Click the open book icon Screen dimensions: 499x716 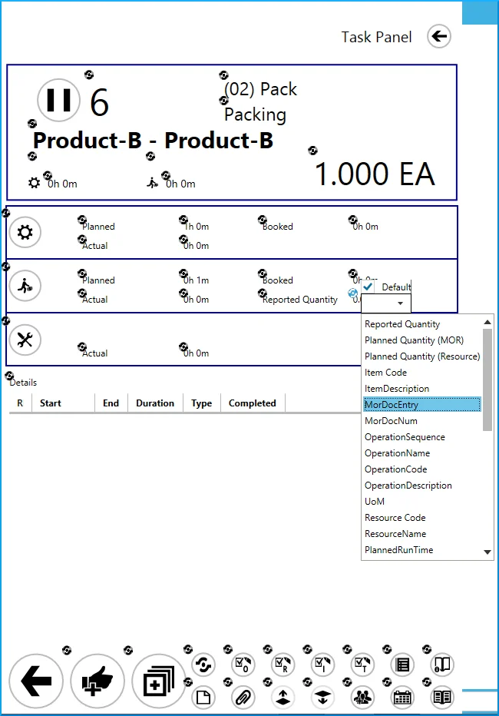point(442,698)
